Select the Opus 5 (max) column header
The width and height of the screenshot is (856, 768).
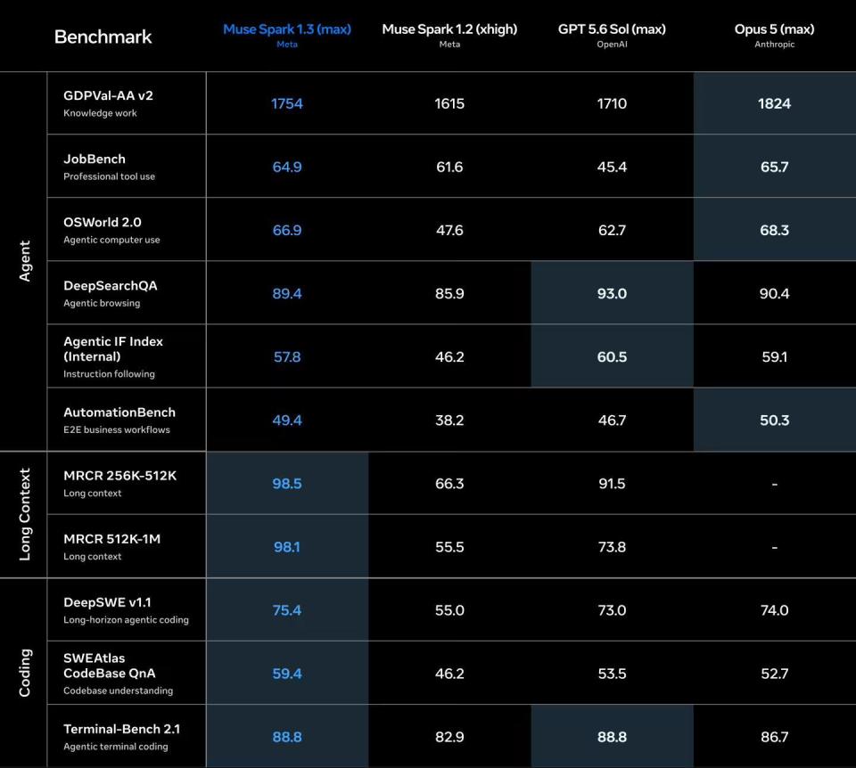coord(774,29)
